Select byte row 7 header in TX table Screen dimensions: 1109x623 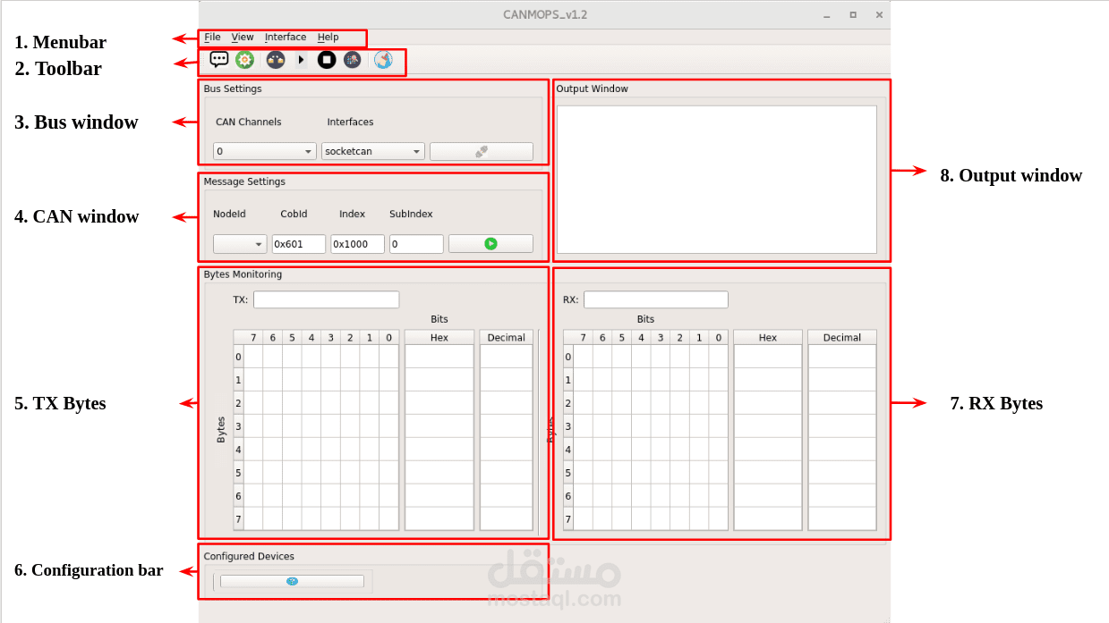point(238,519)
